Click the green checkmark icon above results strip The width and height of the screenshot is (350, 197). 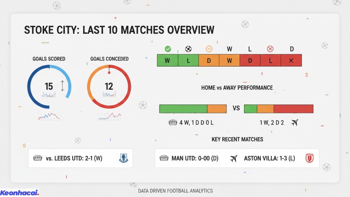click(168, 49)
